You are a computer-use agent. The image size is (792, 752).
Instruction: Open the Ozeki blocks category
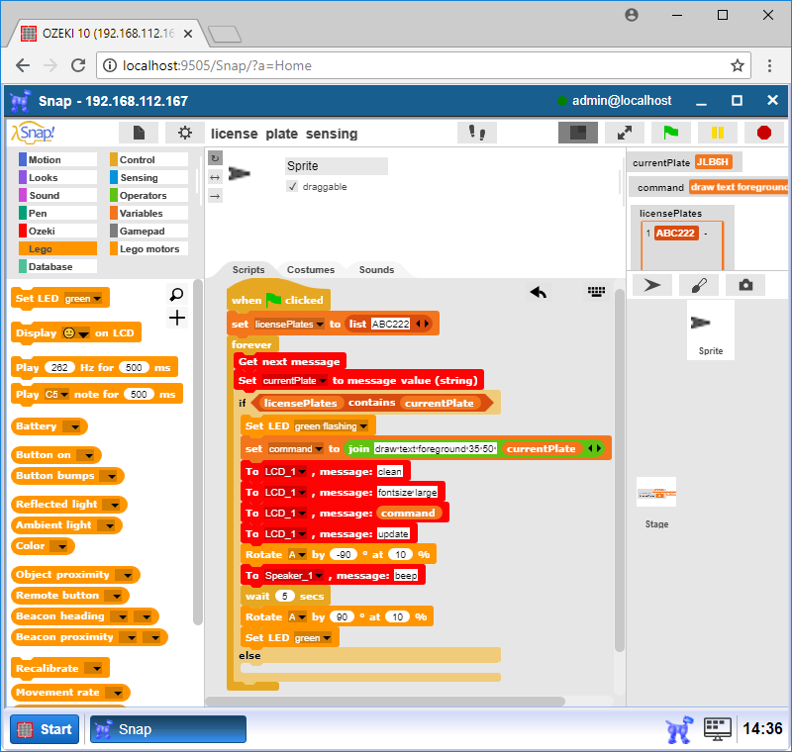pyautogui.click(x=57, y=231)
